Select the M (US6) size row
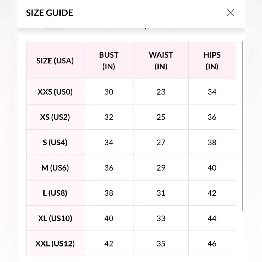 [131, 168]
